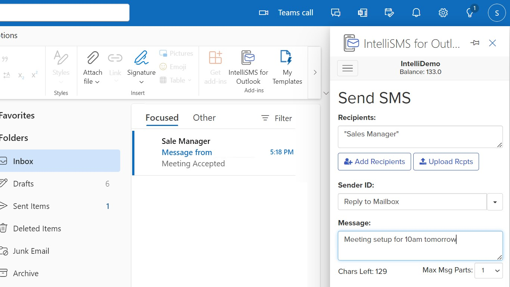This screenshot has width=510, height=287.
Task: Pin the IntelliSMS task pane
Action: (x=475, y=43)
